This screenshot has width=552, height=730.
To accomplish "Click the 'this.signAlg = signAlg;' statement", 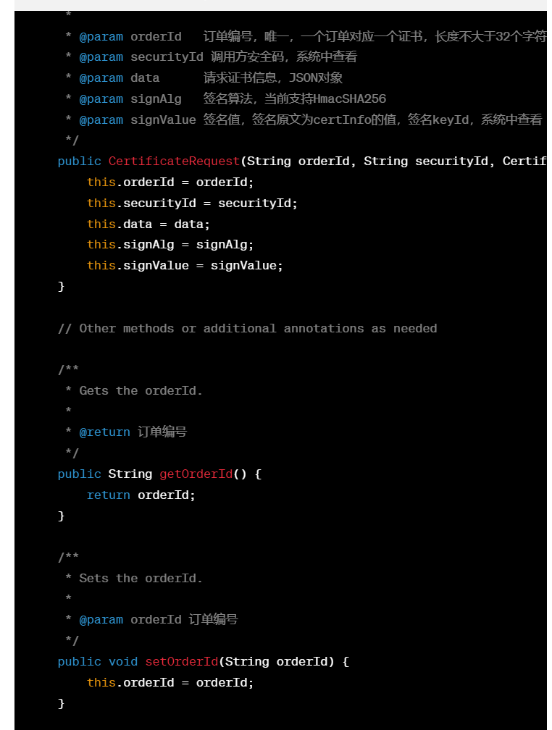I will tap(170, 245).
